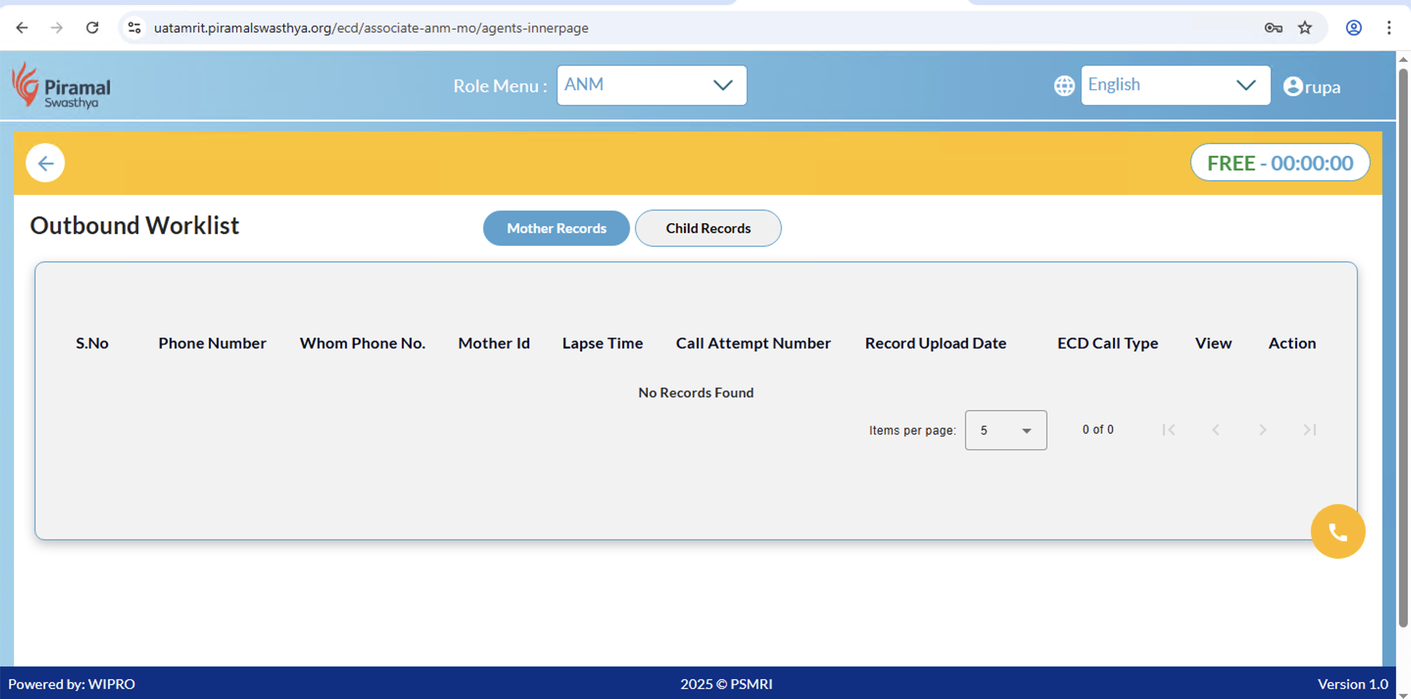
Task: Switch to the Child Records tab
Action: point(708,228)
